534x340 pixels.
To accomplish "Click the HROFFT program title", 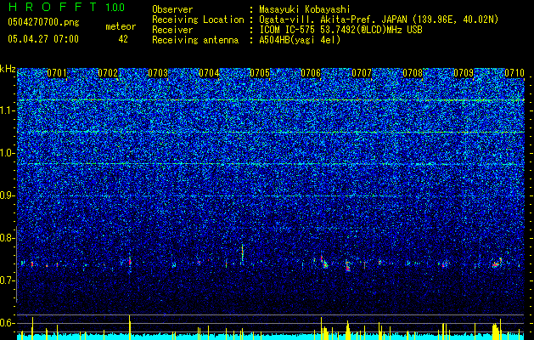I will (52, 7).
